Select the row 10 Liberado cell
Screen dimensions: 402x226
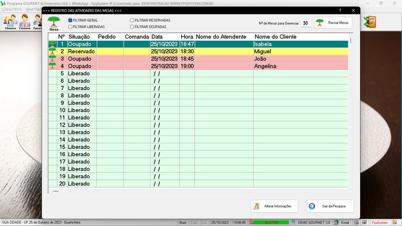[82, 110]
